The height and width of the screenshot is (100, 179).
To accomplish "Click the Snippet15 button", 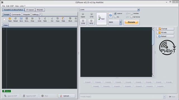I will click(160, 86).
